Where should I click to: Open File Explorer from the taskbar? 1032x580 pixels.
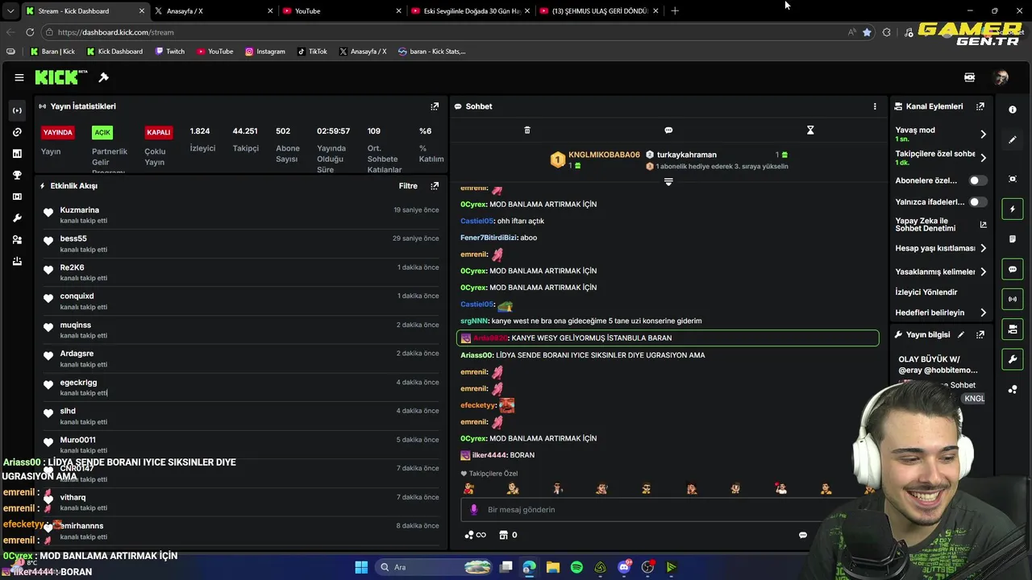(553, 567)
